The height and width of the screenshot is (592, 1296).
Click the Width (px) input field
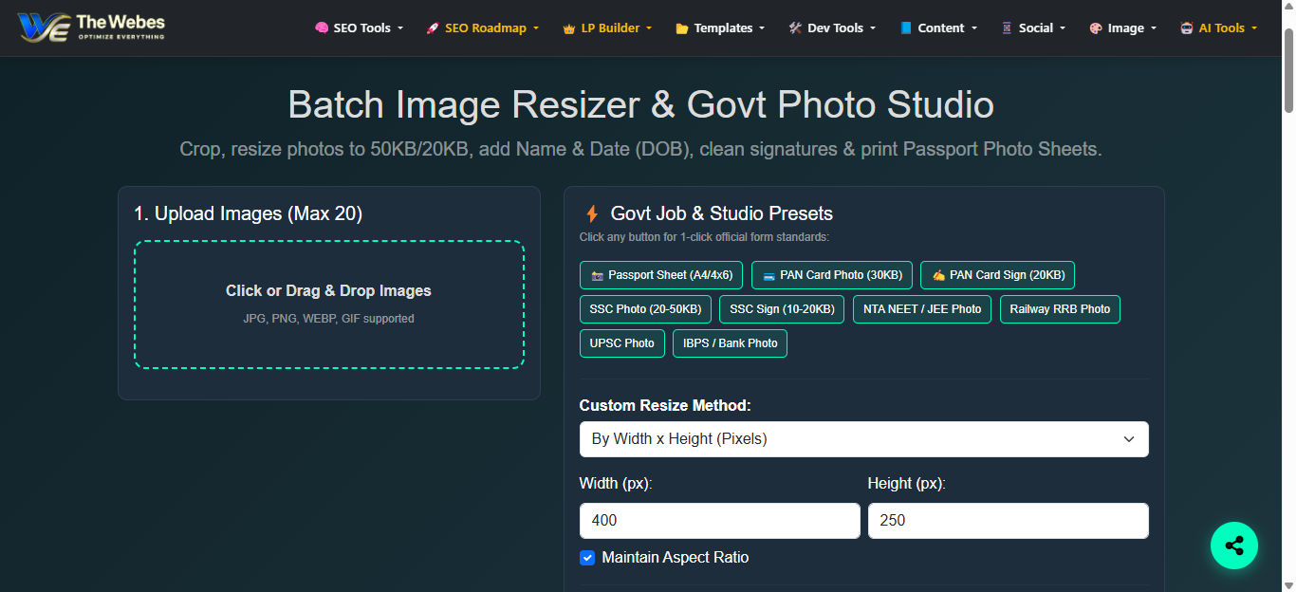[x=720, y=521]
